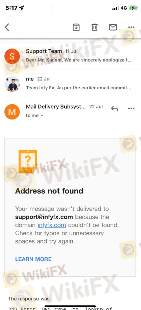Image resolution: width=141 pixels, height=310 pixels.
Task: Tap the support@infyfx.com email address
Action: (x=44, y=217)
